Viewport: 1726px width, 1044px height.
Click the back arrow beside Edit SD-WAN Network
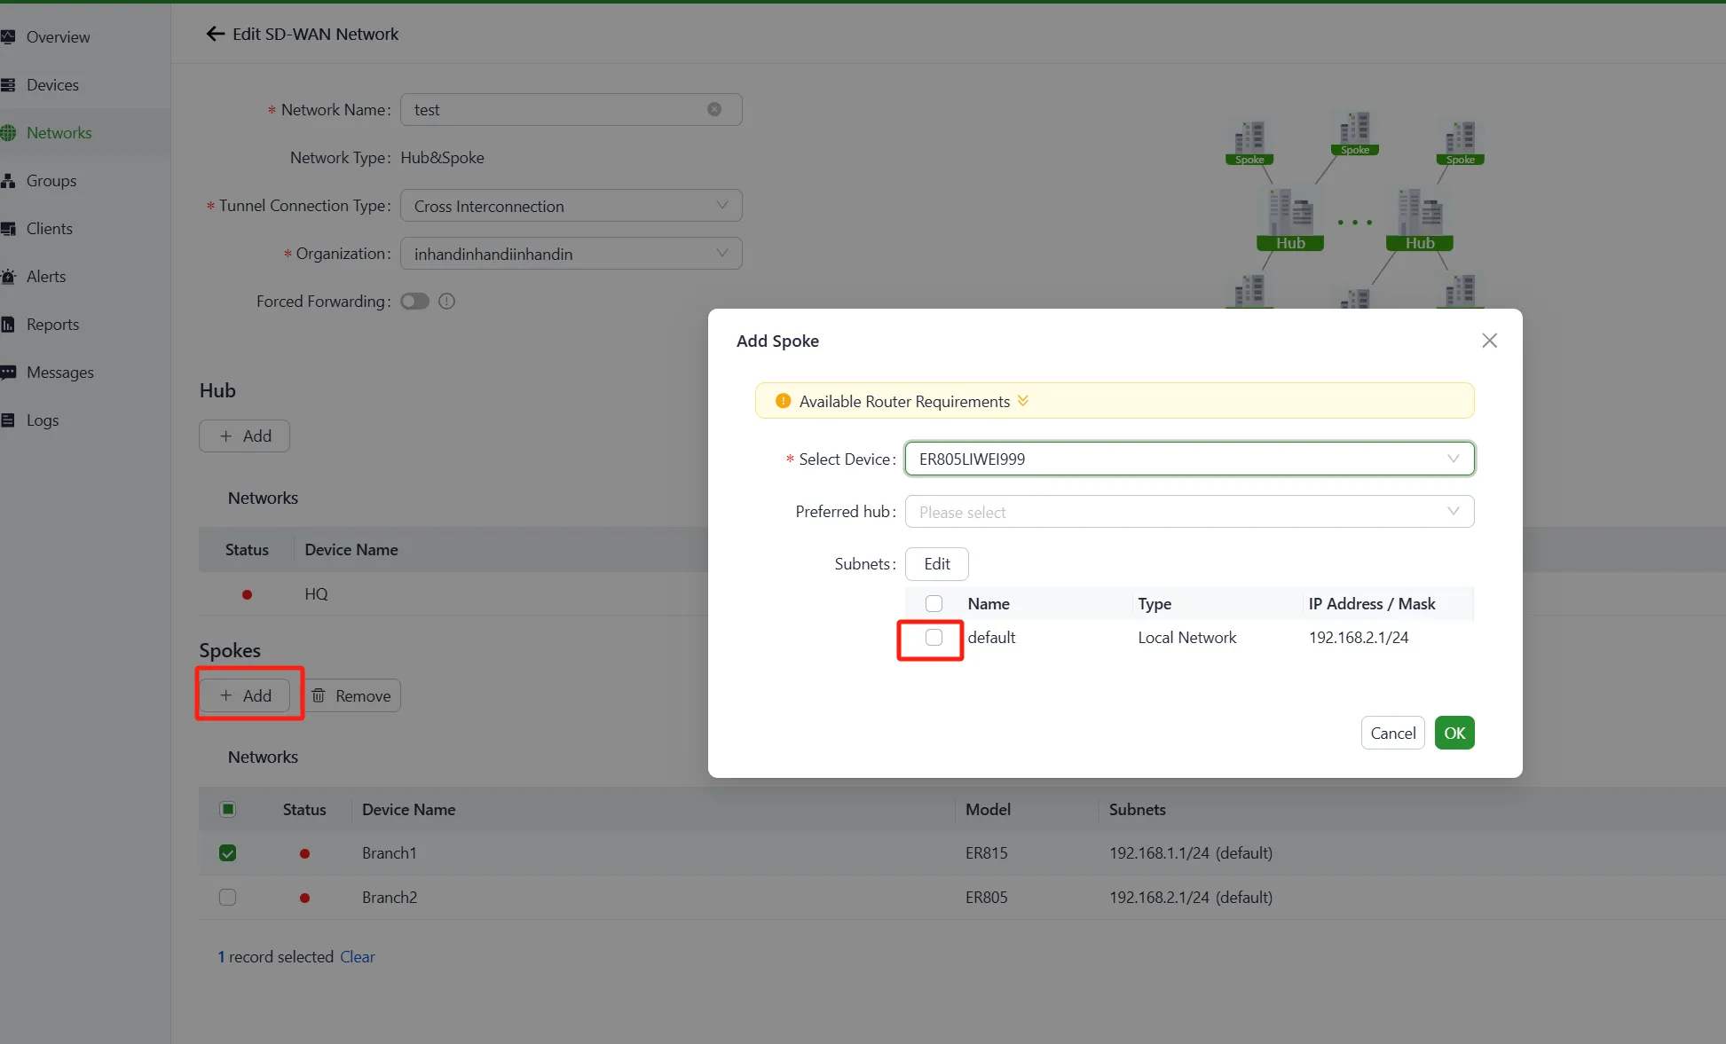pos(215,34)
